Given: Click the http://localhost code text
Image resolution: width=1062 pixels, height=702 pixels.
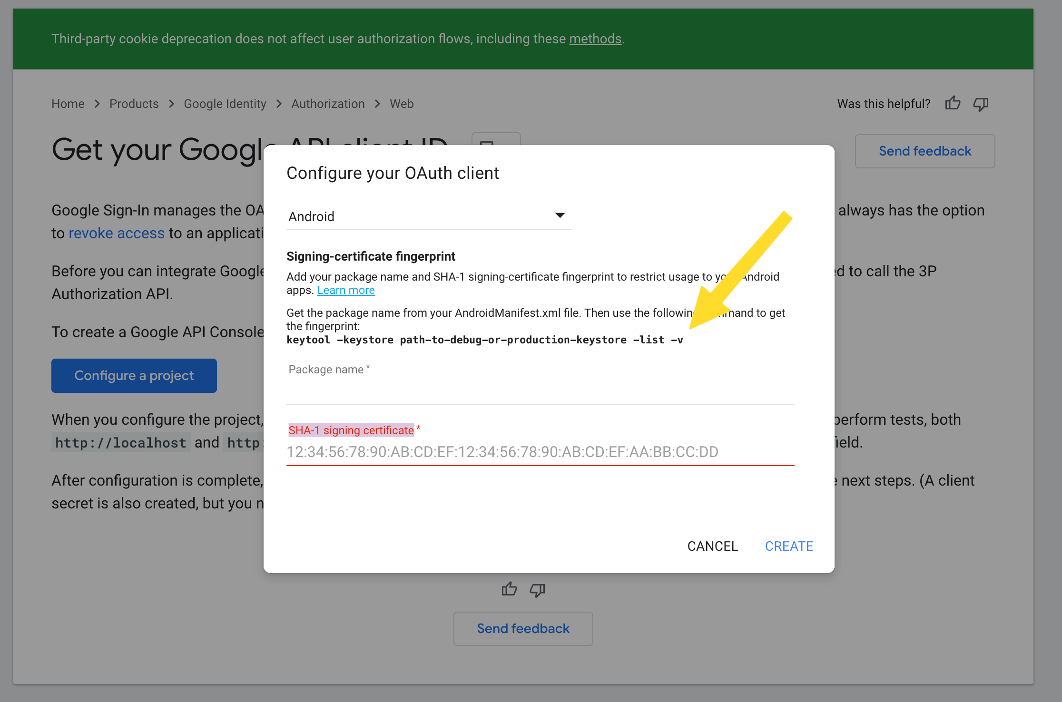Looking at the screenshot, I should click(121, 443).
